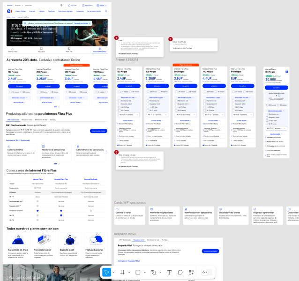Screen dimensions: 299x281
Task: Open the Ventajas de Wi-Fi Gestionado link
Action: pos(18,140)
